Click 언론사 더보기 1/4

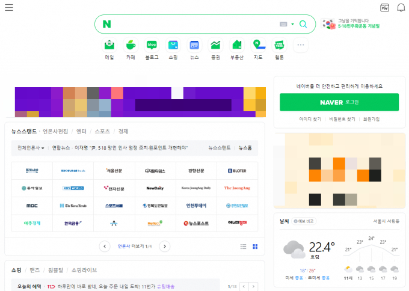coord(135,247)
